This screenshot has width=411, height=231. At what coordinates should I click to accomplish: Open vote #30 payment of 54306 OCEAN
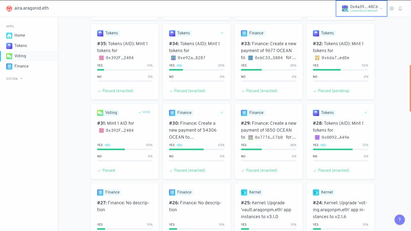coord(193,130)
